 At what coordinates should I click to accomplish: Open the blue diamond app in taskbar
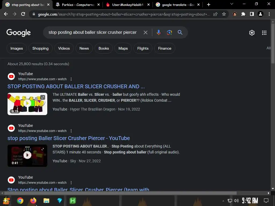point(60,201)
